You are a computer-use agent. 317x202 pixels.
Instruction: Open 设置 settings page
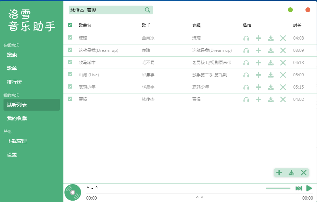point(32,155)
